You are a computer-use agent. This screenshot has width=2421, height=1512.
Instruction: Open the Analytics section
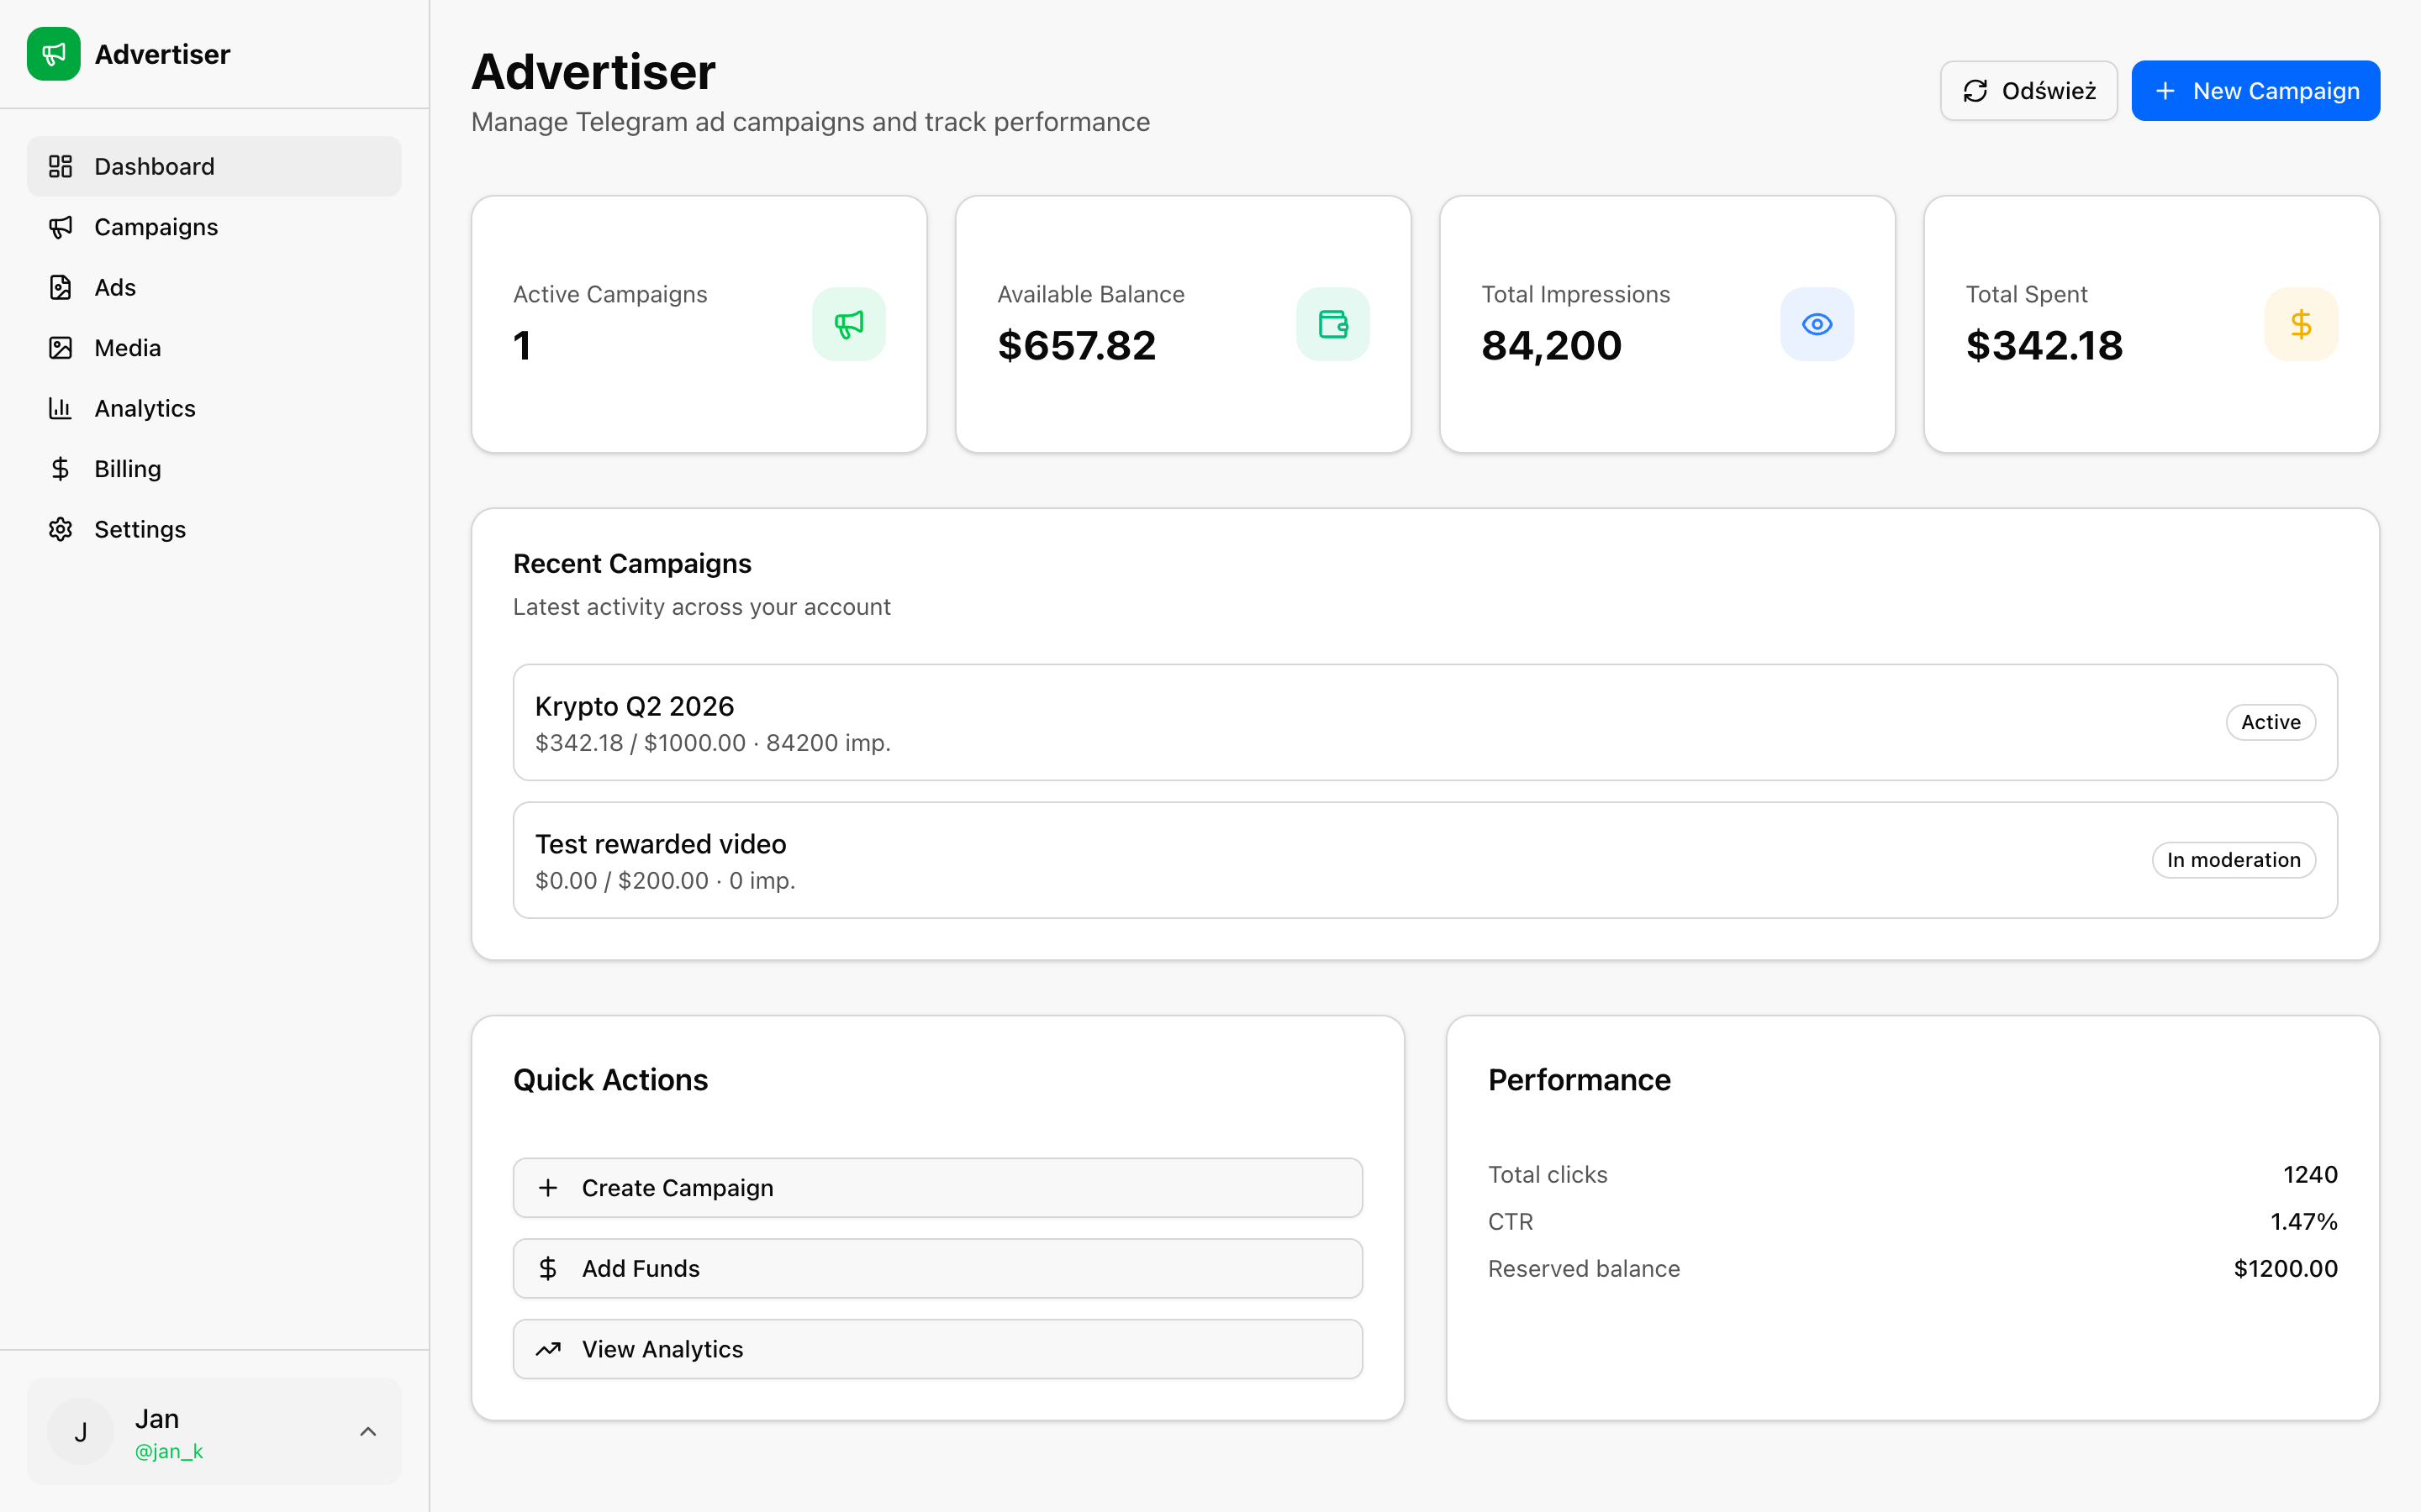[x=214, y=408]
